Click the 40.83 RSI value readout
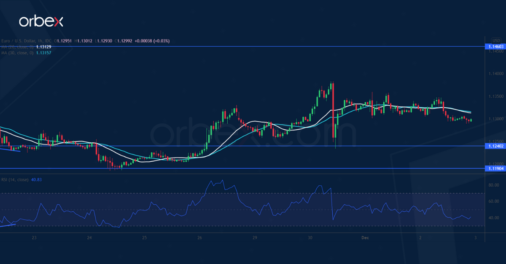The width and height of the screenshot is (506, 264). [x=35, y=180]
